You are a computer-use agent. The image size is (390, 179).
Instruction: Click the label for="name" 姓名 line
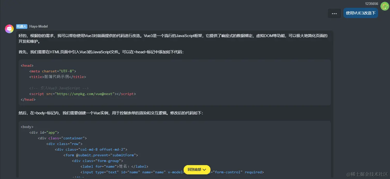tap(114, 166)
